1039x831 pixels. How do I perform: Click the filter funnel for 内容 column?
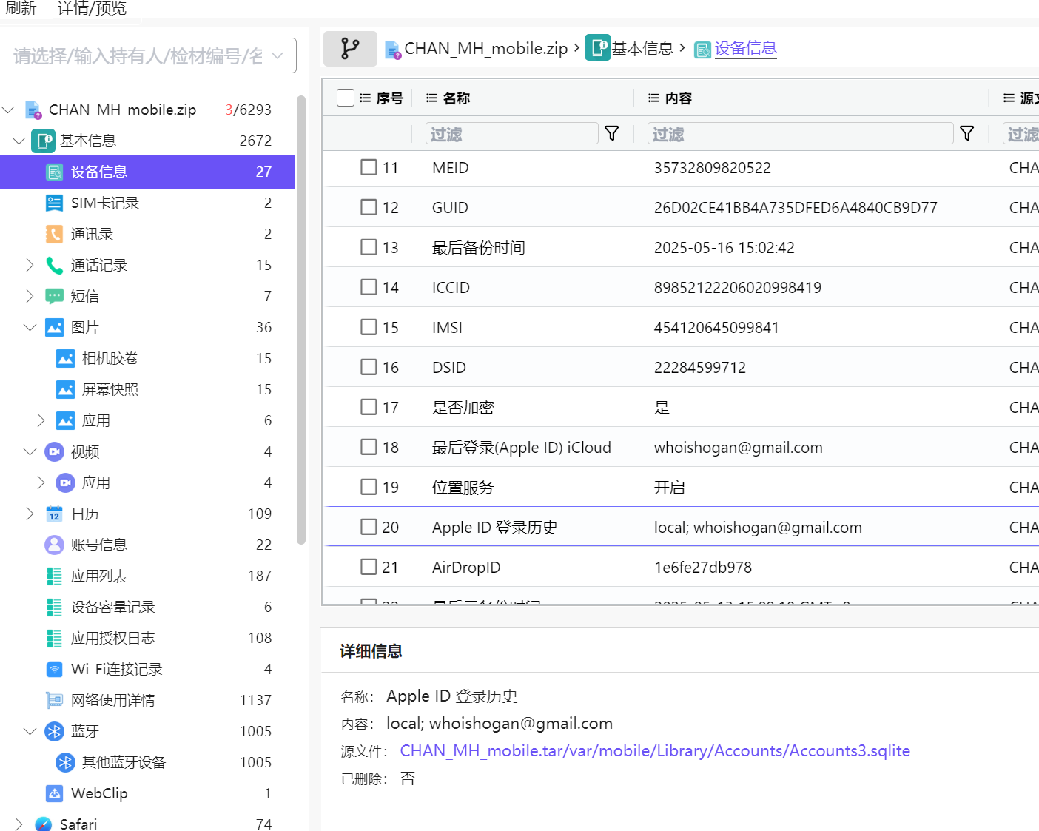click(966, 133)
